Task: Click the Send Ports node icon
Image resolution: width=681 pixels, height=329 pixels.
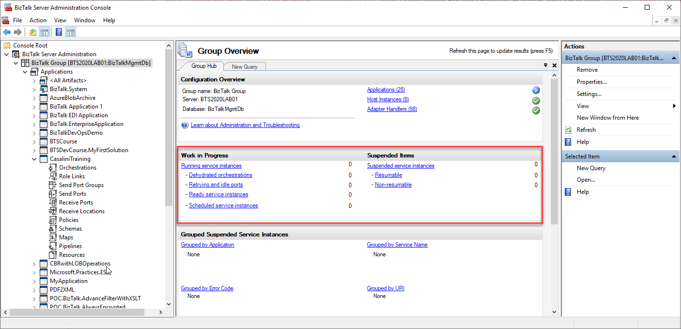Action: tap(53, 194)
